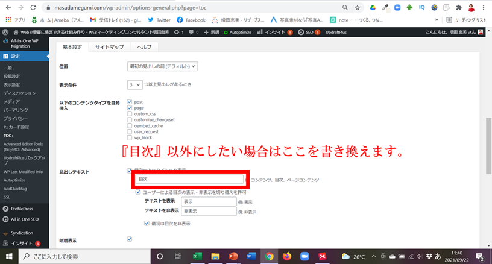The height and width of the screenshot is (264, 492).
Task: Open Autoptimize in the admin bar
Action: click(238, 32)
